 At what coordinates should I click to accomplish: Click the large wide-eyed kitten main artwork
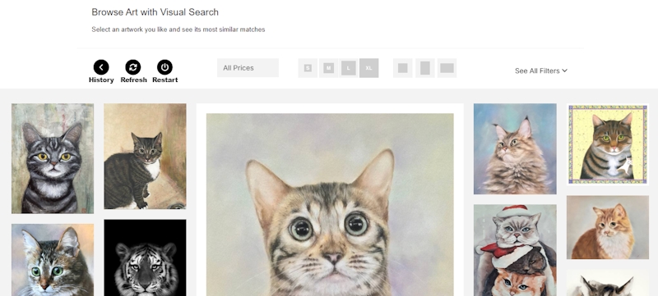[x=330, y=205]
